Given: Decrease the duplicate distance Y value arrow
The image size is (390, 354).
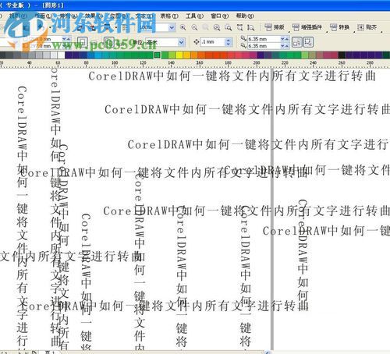Looking at the screenshot, I should click(282, 46).
